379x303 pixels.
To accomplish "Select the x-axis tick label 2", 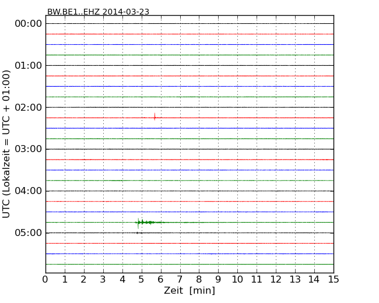I will (83, 280).
